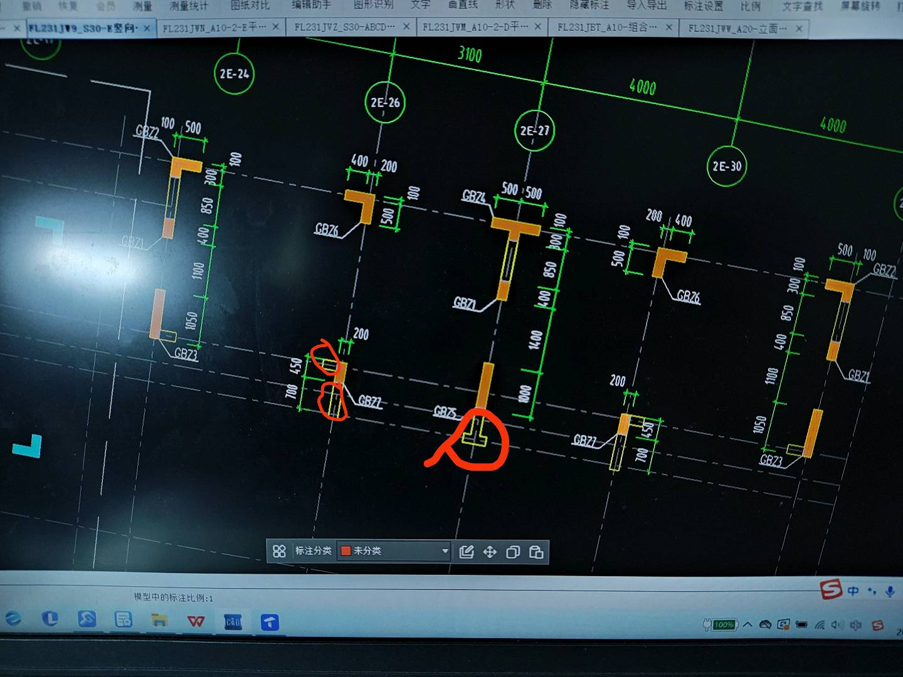Open the 未分类 annotation category dropdown
This screenshot has height=677, width=903.
pyautogui.click(x=394, y=551)
